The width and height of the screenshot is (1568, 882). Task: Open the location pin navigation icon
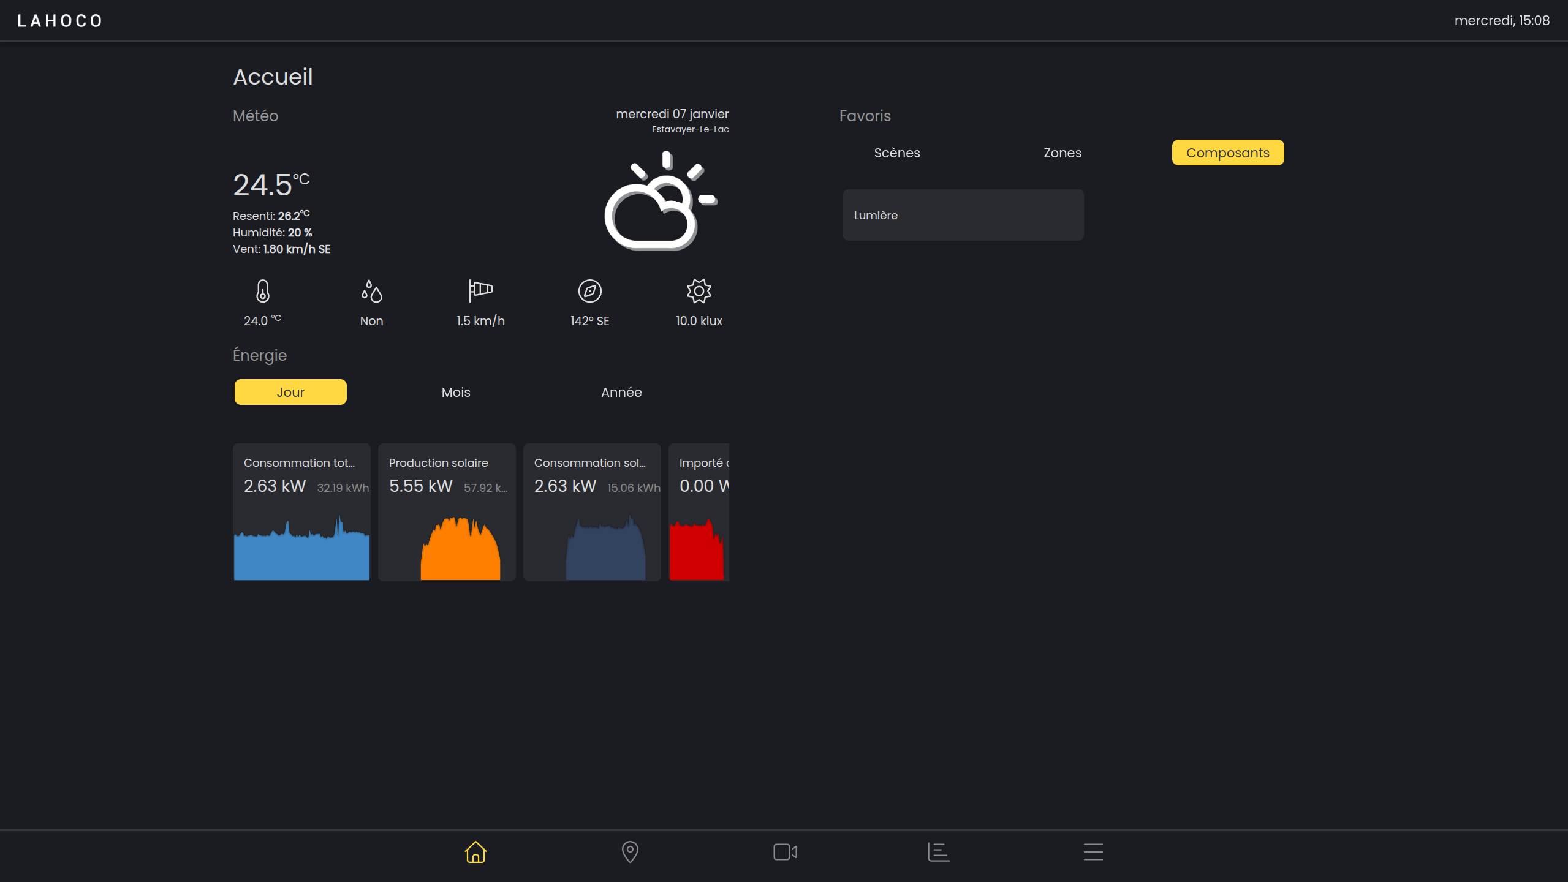click(630, 852)
